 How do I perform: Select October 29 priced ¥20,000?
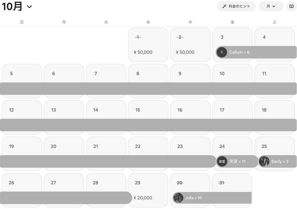pyautogui.click(x=148, y=190)
